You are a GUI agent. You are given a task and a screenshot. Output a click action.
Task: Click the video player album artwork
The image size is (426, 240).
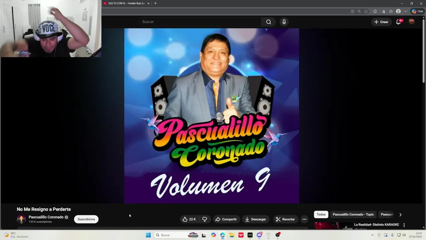point(212,116)
